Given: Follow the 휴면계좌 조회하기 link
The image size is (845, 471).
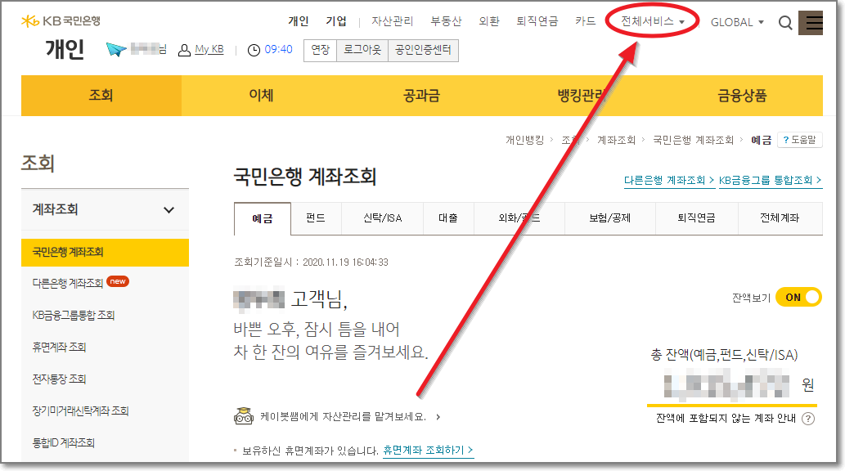Looking at the screenshot, I should point(428,450).
